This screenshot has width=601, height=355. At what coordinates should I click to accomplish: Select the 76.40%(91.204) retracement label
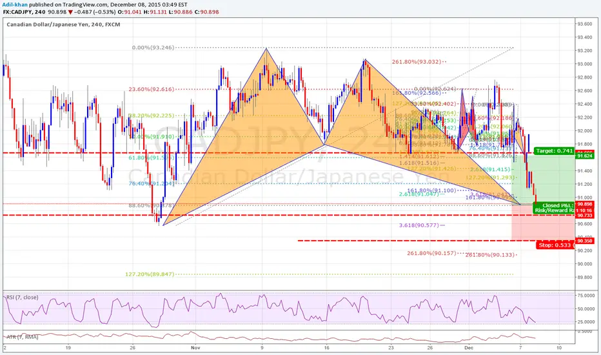coord(151,183)
